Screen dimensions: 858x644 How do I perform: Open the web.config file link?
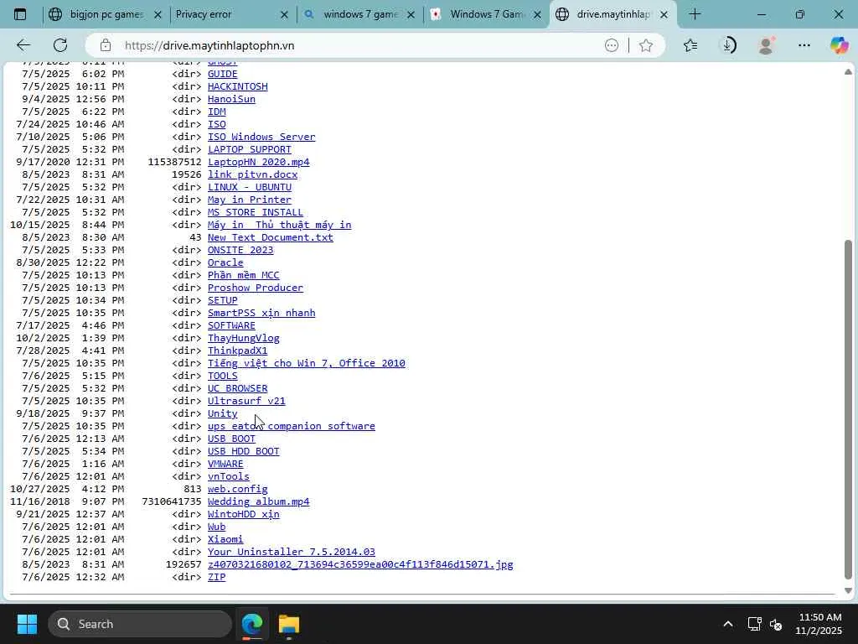coord(237,490)
